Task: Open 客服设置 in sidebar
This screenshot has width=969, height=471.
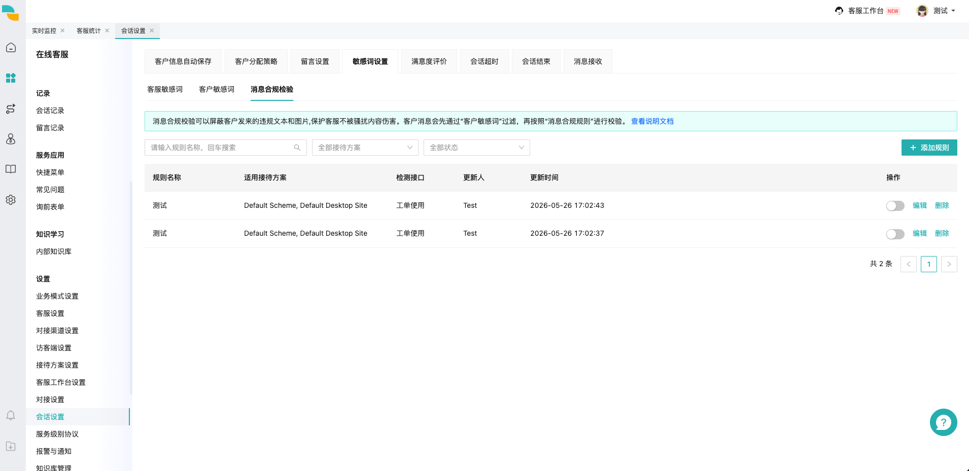Action: (50, 313)
